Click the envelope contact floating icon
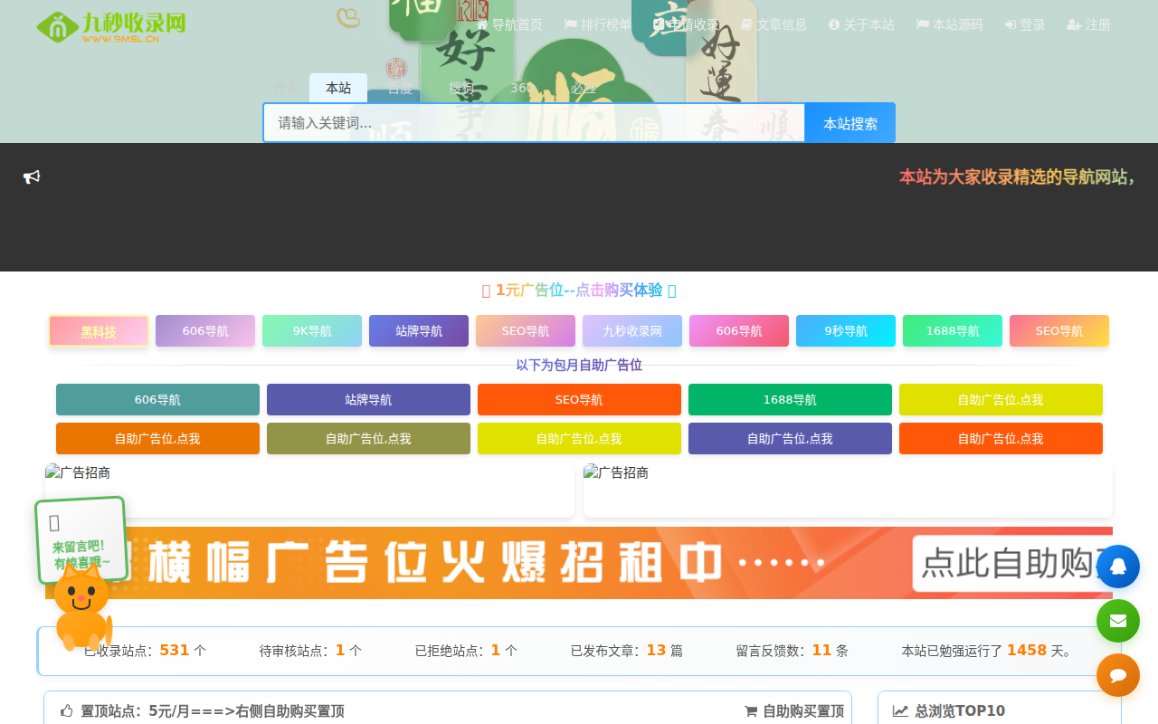The image size is (1158, 724). click(x=1118, y=621)
